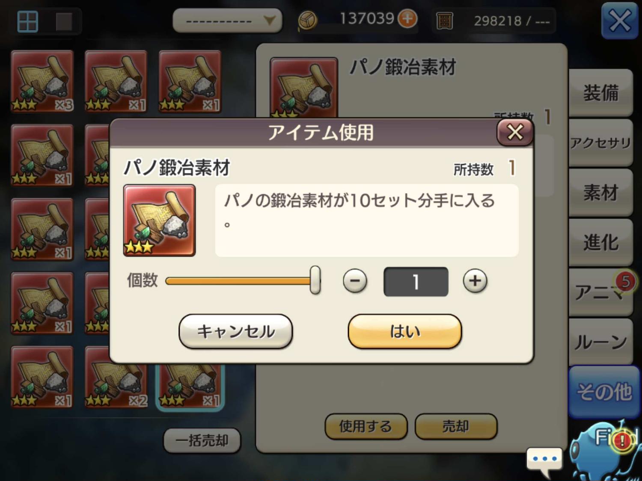Open the sort filter dropdown
The width and height of the screenshot is (642, 481).
pos(227,21)
